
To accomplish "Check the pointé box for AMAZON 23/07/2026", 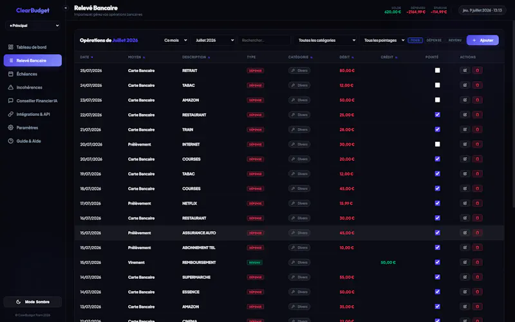I will tap(438, 100).
